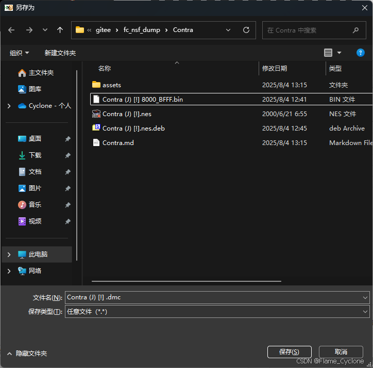Click the Markdown File type cell

(351, 142)
